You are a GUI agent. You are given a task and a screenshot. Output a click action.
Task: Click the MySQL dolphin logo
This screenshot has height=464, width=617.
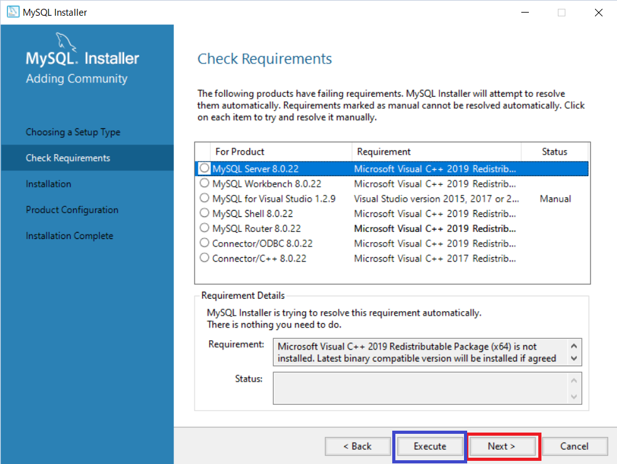click(x=65, y=41)
